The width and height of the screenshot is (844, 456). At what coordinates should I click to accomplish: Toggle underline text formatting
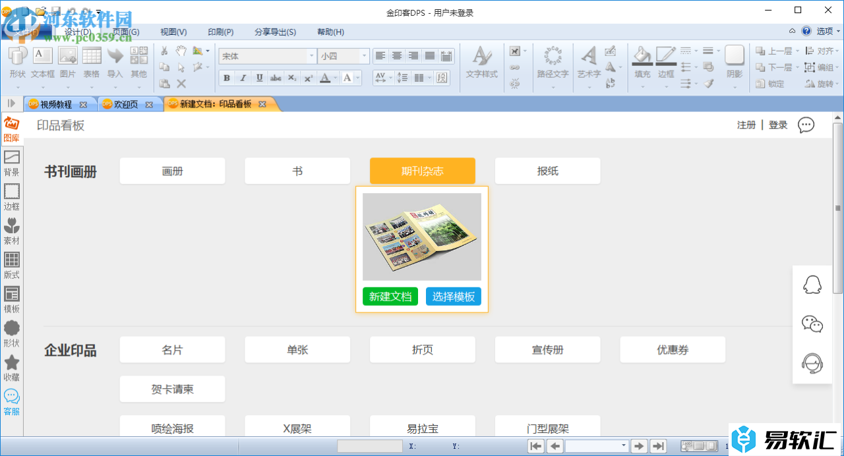[259, 78]
